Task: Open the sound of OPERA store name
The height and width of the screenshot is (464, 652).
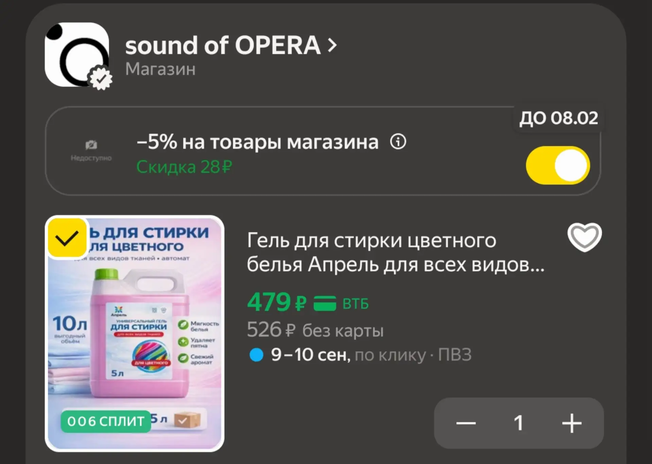Action: point(223,45)
